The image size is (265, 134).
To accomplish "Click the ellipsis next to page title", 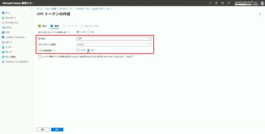I will coord(75,14).
